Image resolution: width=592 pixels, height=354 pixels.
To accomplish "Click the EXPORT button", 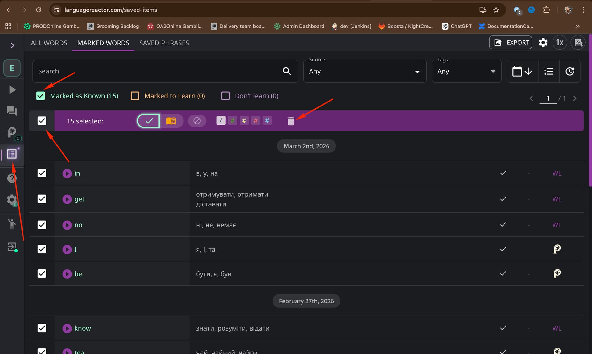I will (510, 43).
